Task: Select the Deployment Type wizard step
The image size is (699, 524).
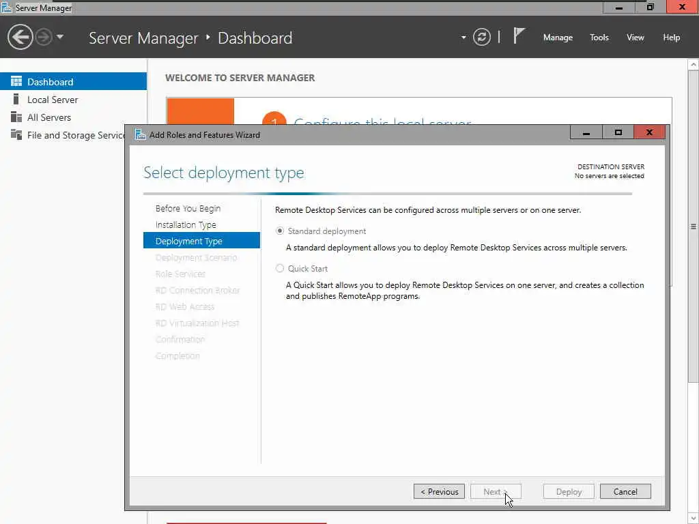Action: coord(201,241)
